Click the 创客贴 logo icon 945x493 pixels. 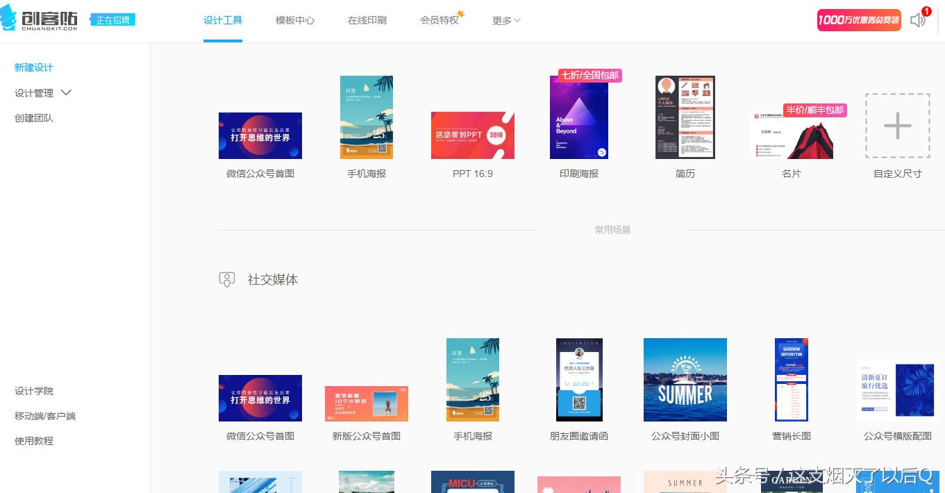[10, 19]
